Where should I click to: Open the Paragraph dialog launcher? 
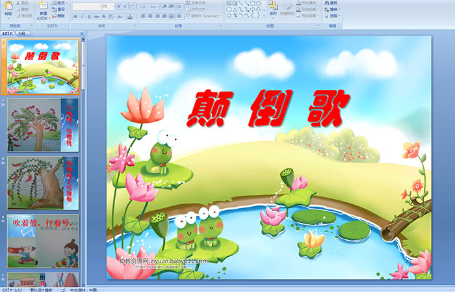221,25
